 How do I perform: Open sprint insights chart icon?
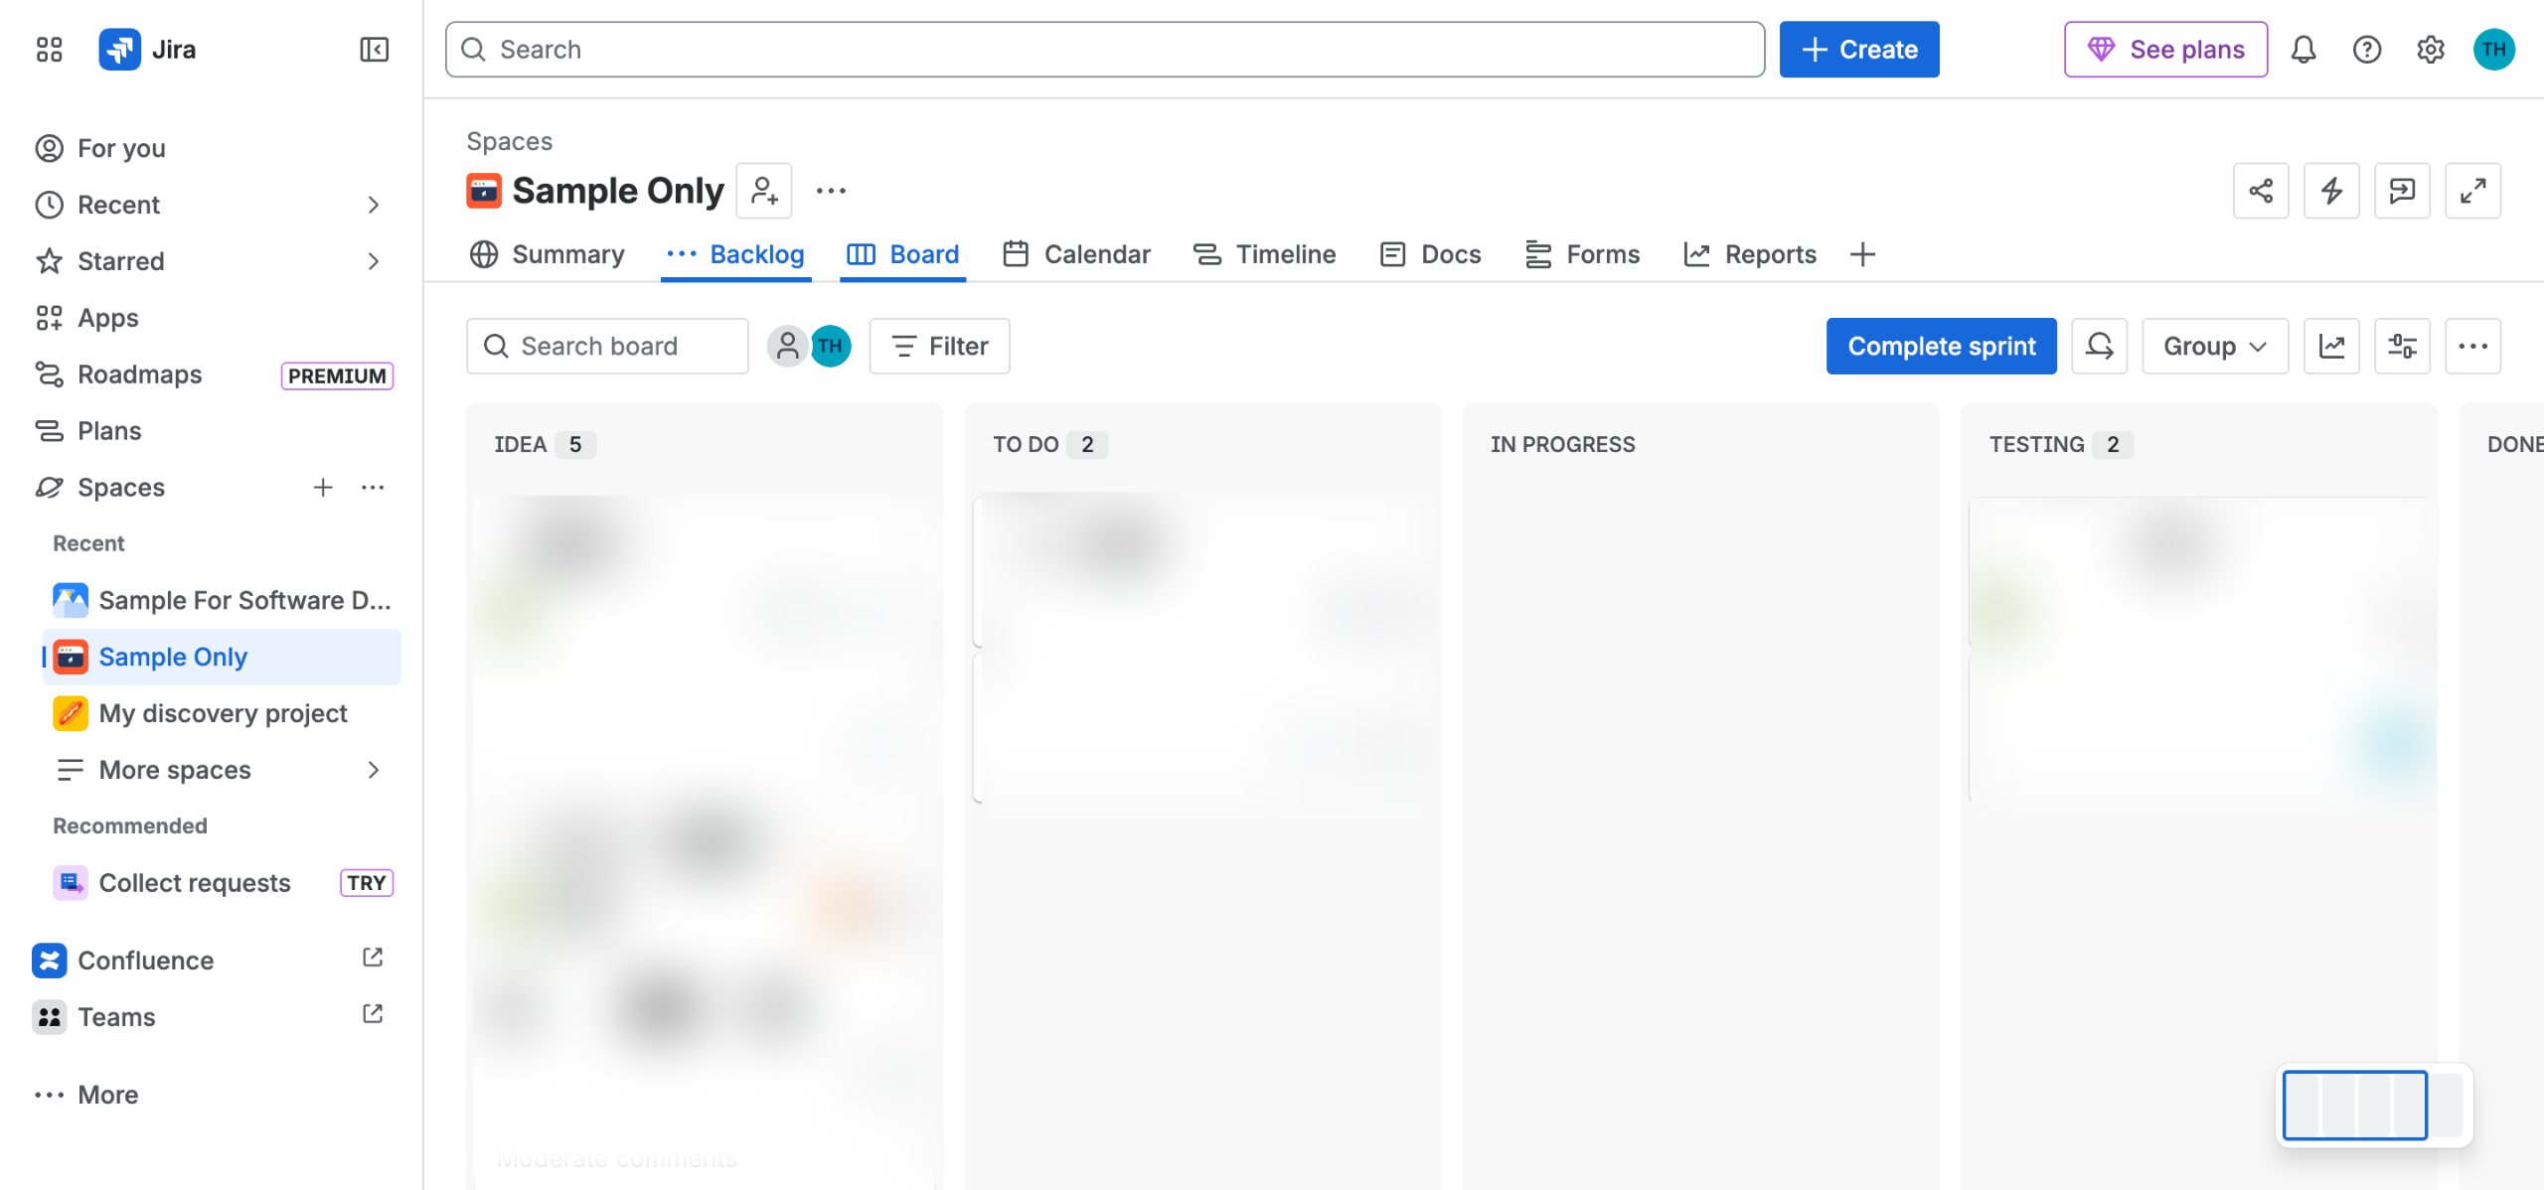click(x=2331, y=347)
